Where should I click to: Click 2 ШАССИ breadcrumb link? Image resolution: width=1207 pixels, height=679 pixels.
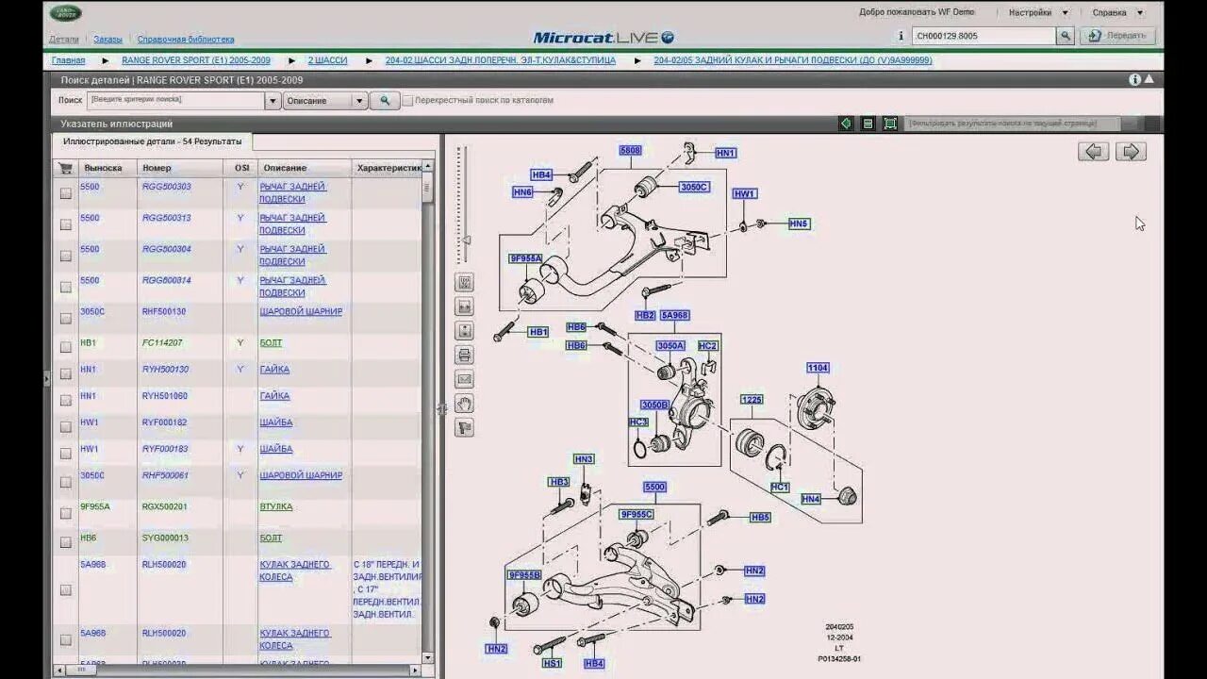[327, 60]
